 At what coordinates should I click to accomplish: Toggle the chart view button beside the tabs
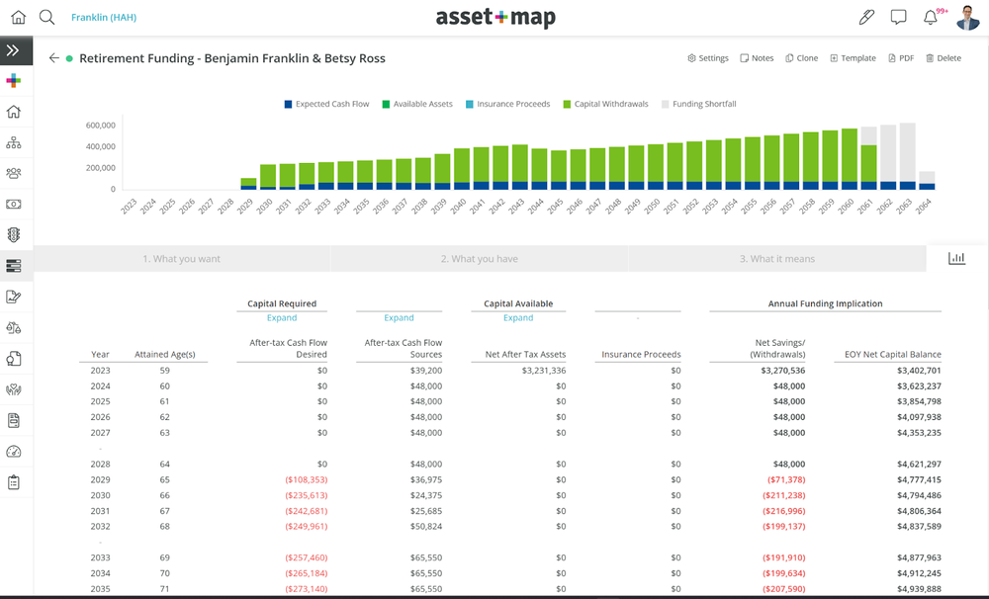955,257
